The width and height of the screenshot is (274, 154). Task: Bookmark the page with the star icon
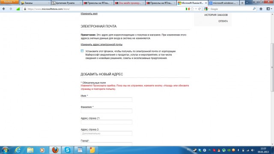192,9
